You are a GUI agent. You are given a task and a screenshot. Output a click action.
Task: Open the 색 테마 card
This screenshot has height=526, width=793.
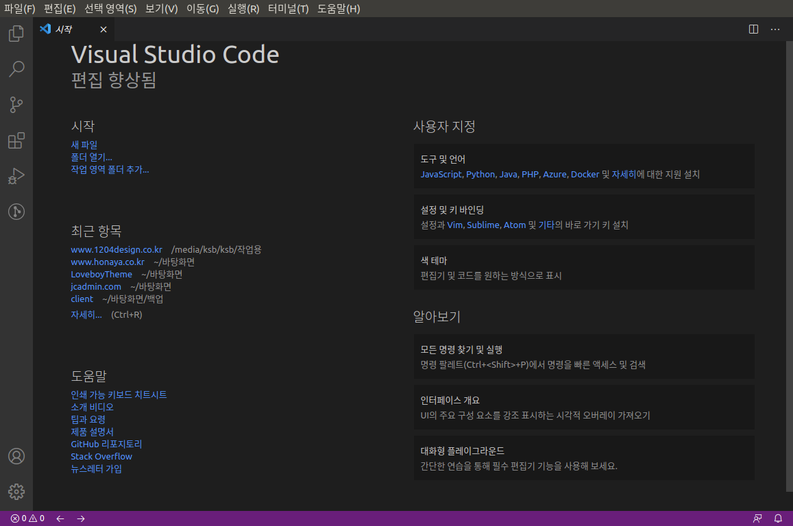click(584, 268)
